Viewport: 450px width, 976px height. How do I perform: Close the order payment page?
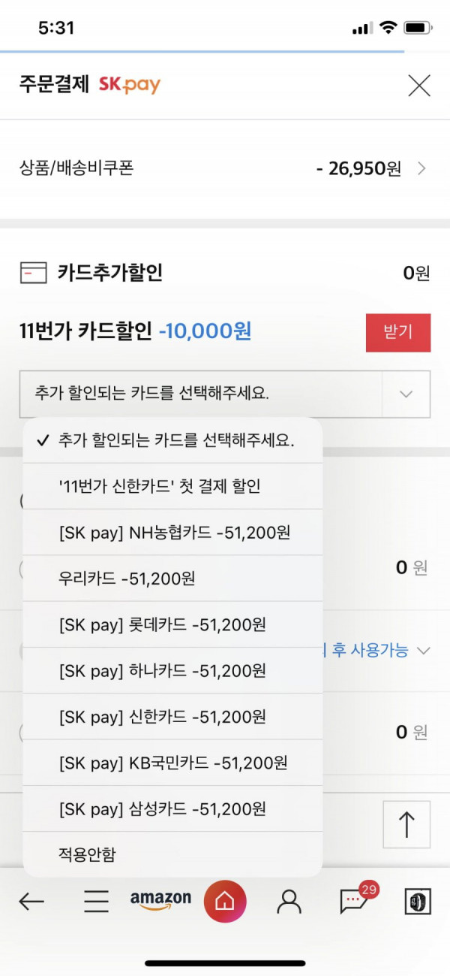pos(418,86)
